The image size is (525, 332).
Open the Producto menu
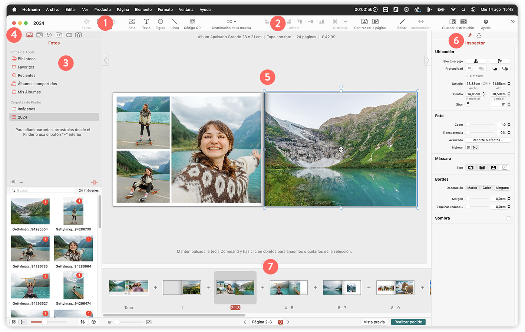[102, 10]
